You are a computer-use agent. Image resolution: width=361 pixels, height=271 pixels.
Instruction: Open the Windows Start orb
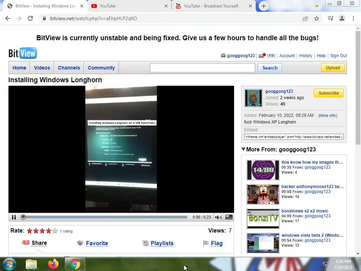click(9, 264)
